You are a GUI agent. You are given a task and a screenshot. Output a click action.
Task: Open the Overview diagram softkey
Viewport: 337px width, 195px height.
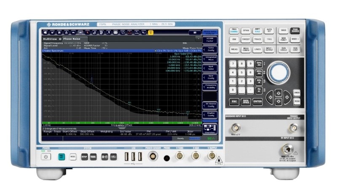point(209,129)
